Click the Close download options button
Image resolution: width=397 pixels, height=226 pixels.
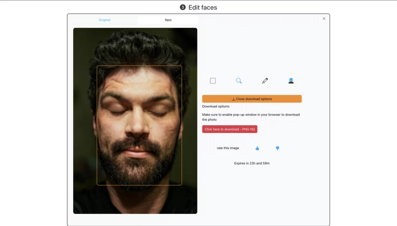coord(252,98)
